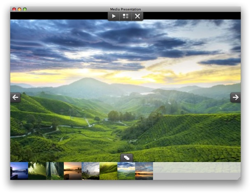
Task: Click empty area of thumbnail strip
Action: coord(197,171)
